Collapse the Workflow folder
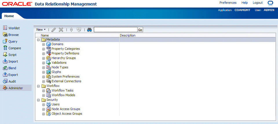This screenshot has height=124, width=278. pos(38,86)
